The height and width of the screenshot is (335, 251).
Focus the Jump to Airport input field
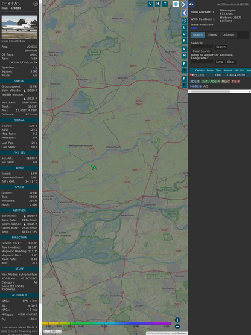pos(202,62)
